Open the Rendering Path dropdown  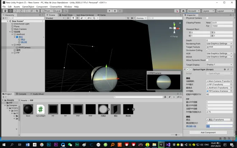(219, 44)
